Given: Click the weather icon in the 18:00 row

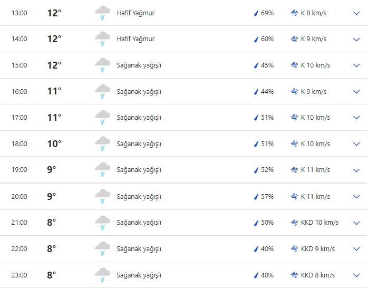Looking at the screenshot, I should pos(102,143).
